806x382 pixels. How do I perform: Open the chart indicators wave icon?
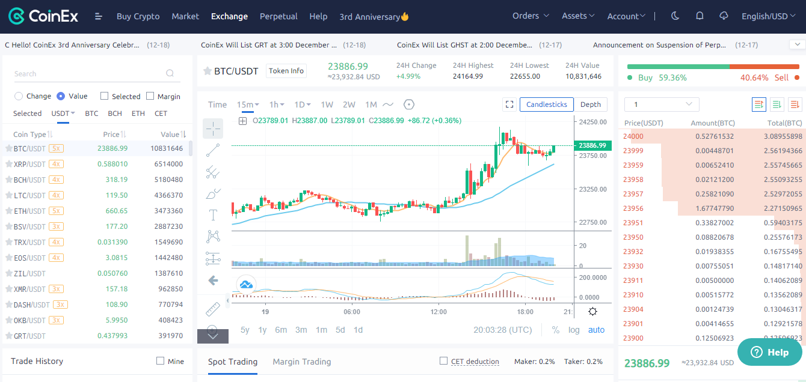pos(388,105)
